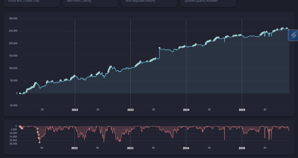Open the Risk Adjusted Return card
This screenshot has height=158, width=298.
pos(149,2)
